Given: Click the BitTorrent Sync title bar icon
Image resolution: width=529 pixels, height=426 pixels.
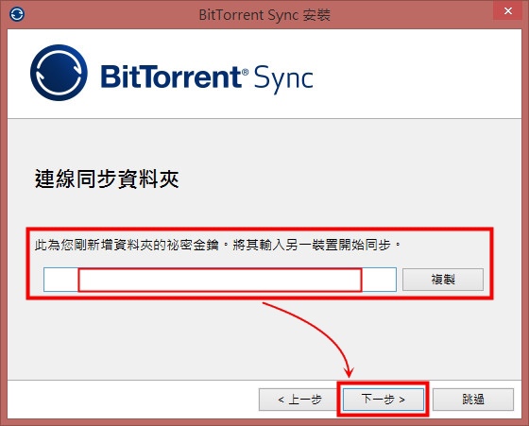Looking at the screenshot, I should (x=17, y=14).
